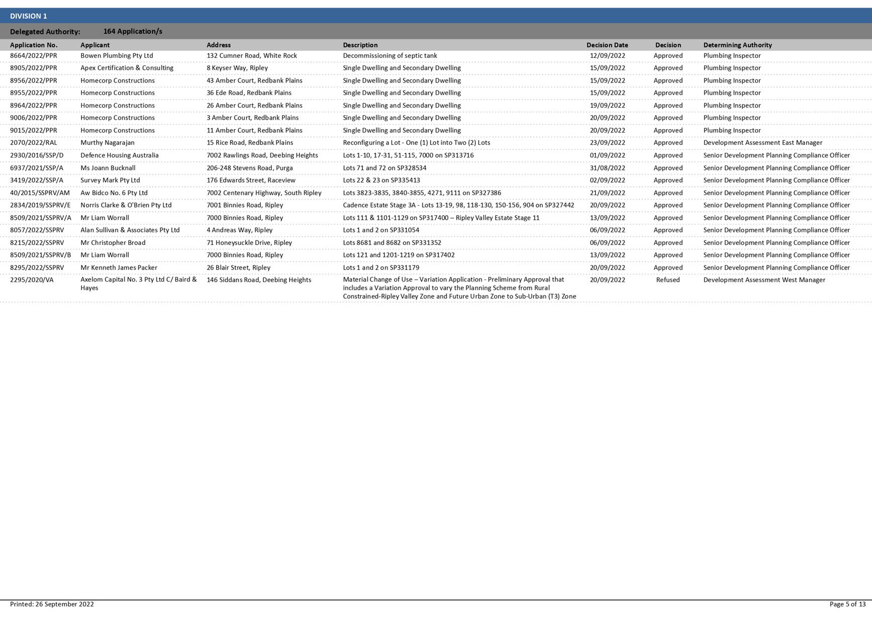Select application number 9015/2022/PPR
The height and width of the screenshot is (617, 872).
coord(34,130)
